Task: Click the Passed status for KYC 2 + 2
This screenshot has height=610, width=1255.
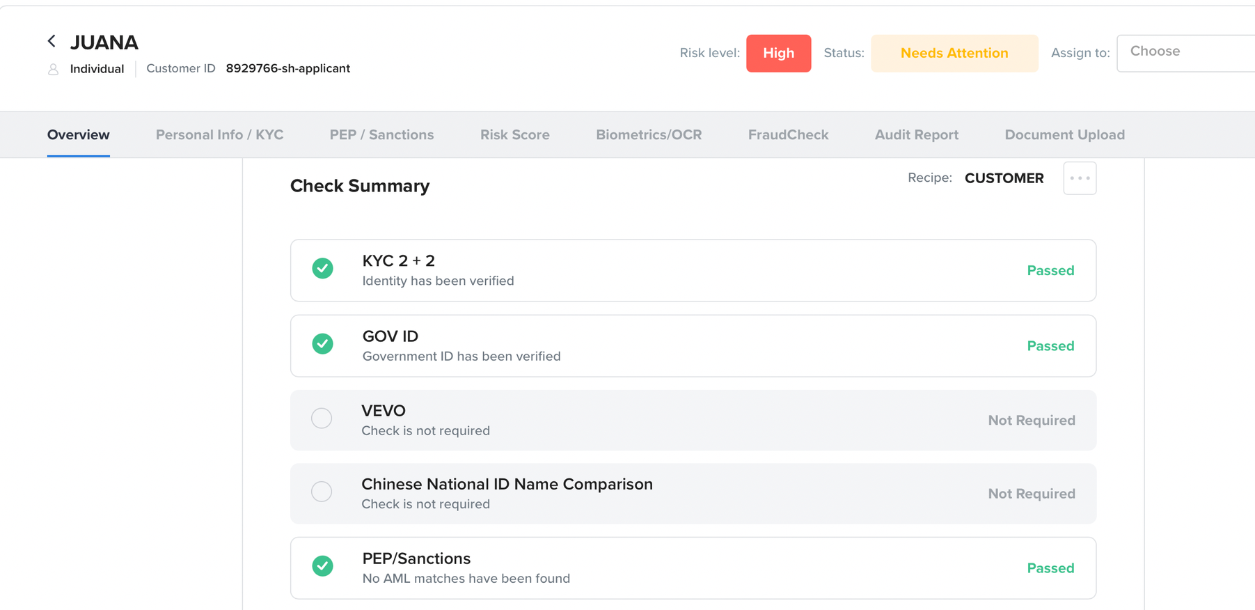Action: tap(1051, 271)
